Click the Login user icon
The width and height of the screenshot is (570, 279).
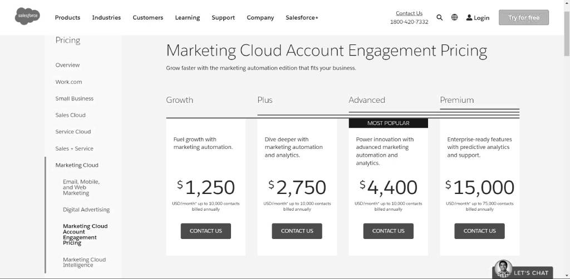(469, 17)
